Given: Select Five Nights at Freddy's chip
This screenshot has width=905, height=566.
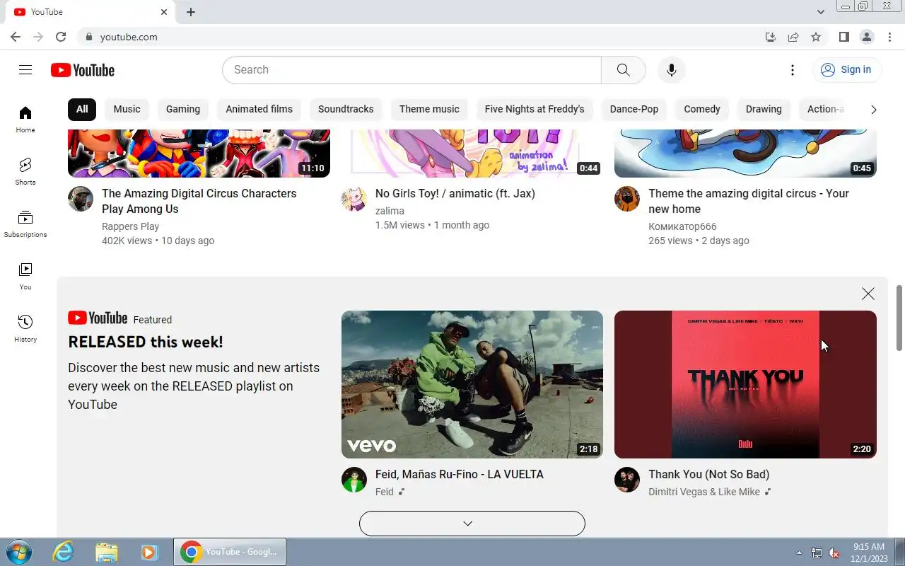Looking at the screenshot, I should pyautogui.click(x=535, y=109).
